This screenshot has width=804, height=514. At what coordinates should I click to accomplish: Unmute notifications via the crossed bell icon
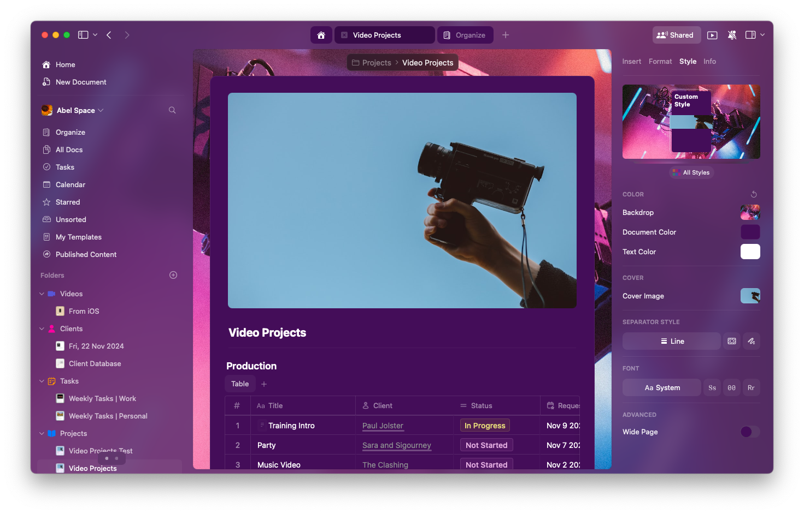coord(732,34)
